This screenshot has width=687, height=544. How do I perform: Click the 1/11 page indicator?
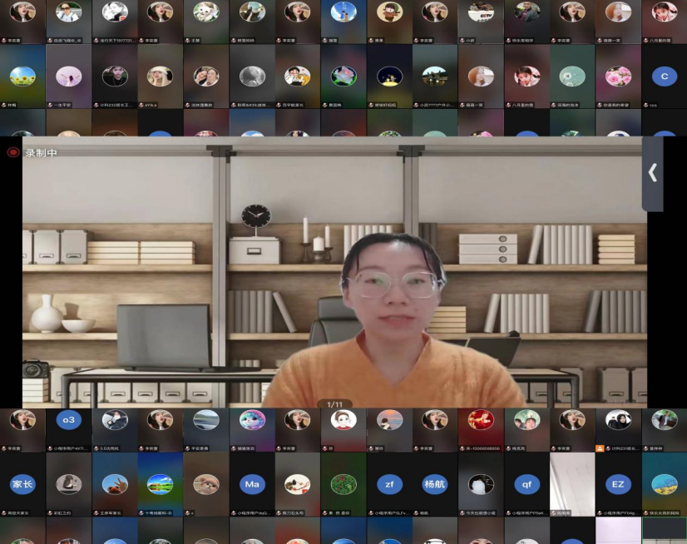coord(334,404)
